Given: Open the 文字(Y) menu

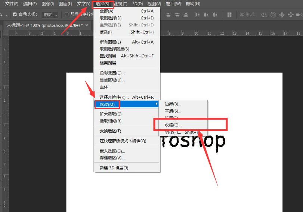Looking at the screenshot, I should (83, 4).
